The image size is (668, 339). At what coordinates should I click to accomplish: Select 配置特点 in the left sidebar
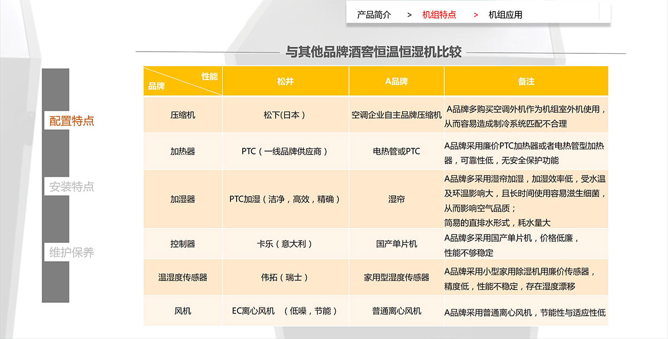[x=72, y=121]
